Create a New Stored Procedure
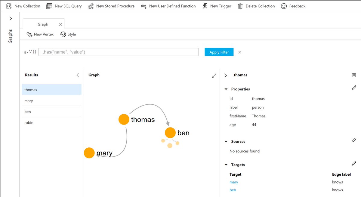 point(111,6)
